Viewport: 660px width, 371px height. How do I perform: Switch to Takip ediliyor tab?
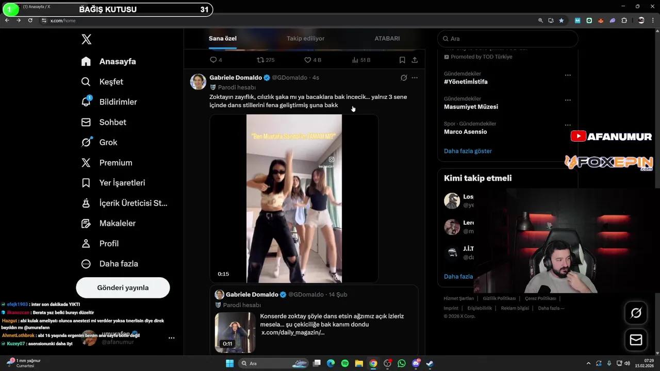(x=305, y=39)
